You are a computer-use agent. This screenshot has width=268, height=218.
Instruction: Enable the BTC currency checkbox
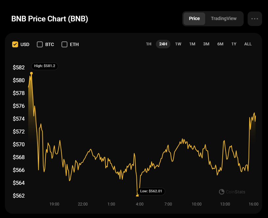tap(40, 44)
